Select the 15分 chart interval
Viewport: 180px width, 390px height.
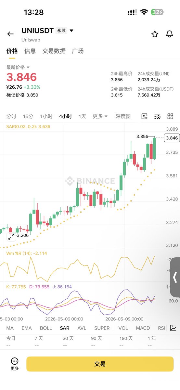tap(28, 116)
